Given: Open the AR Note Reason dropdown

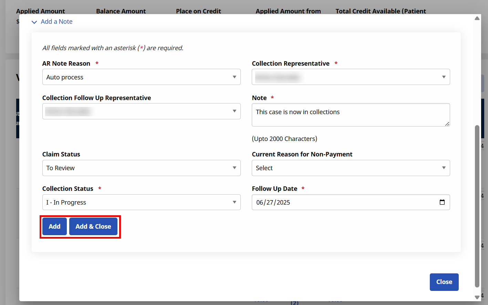Looking at the screenshot, I should pos(141,77).
